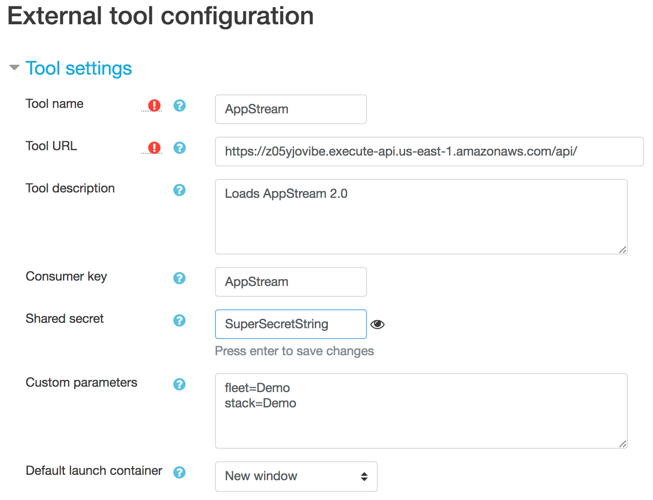
Task: Select the Consumer key input field
Action: (291, 282)
